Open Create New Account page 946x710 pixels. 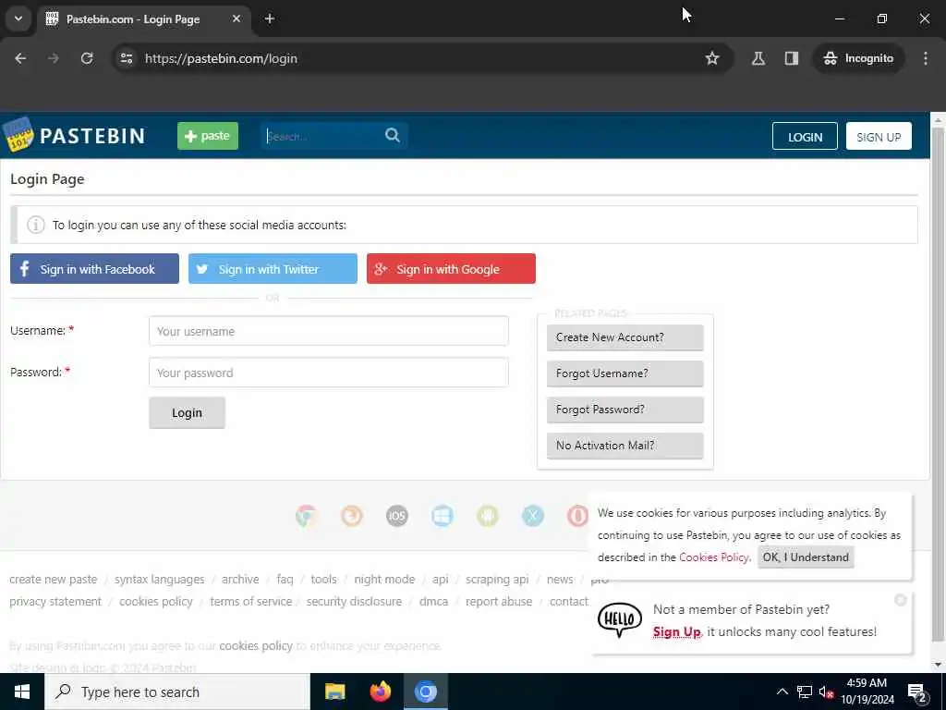[x=625, y=337]
